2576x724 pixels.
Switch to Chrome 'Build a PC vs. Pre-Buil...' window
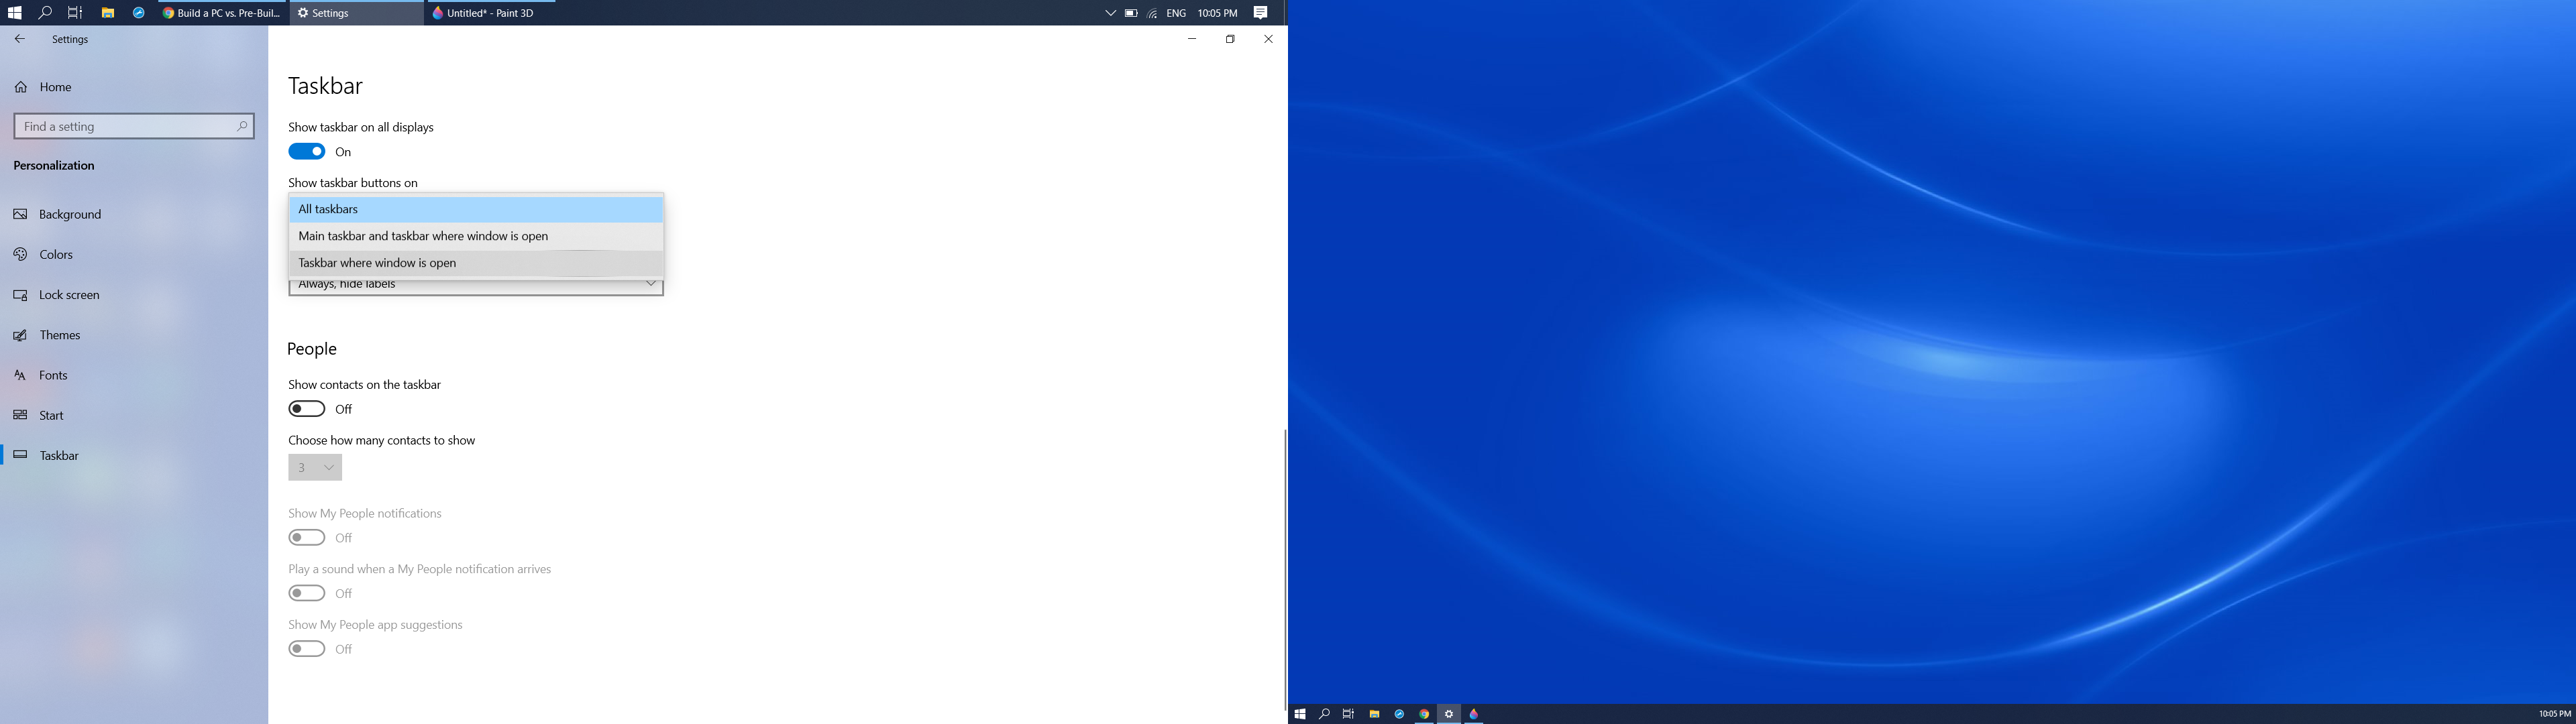point(221,13)
